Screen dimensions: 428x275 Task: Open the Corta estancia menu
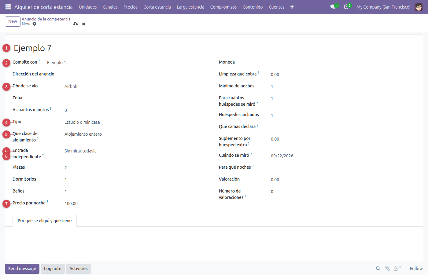click(157, 7)
